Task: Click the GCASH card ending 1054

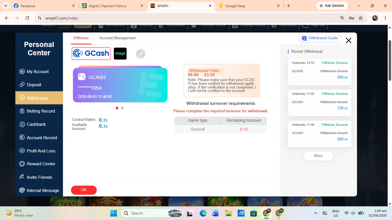Action: (x=120, y=85)
